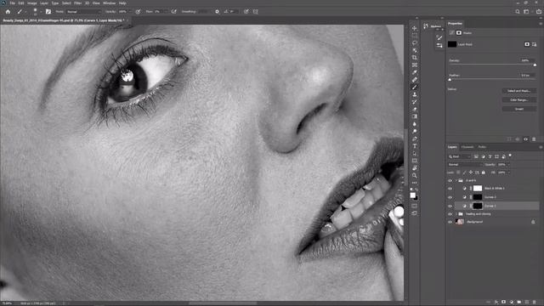The width and height of the screenshot is (544, 306).
Task: Create new group folder icon
Action: coord(519,303)
